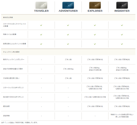This screenshot has height=125, width=137.
Task: Click ADVENTURER ご本人様 cell in 手荷物の優先取り扱い row
Action: [68, 78]
